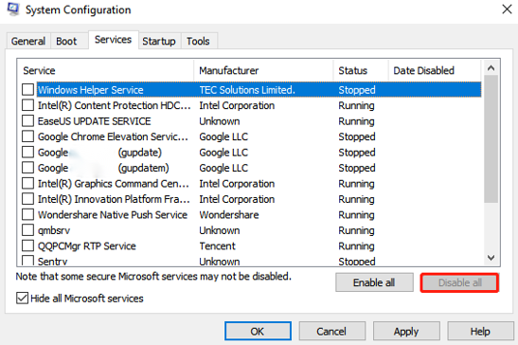
Task: Tick the QQPCMgr RTP Service checkbox
Action: pos(27,245)
